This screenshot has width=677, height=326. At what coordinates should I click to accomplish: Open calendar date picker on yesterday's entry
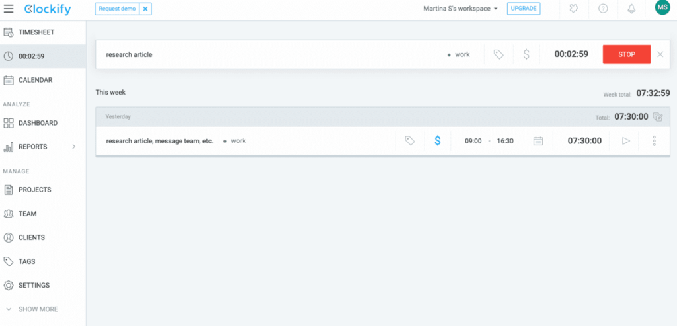pos(538,141)
